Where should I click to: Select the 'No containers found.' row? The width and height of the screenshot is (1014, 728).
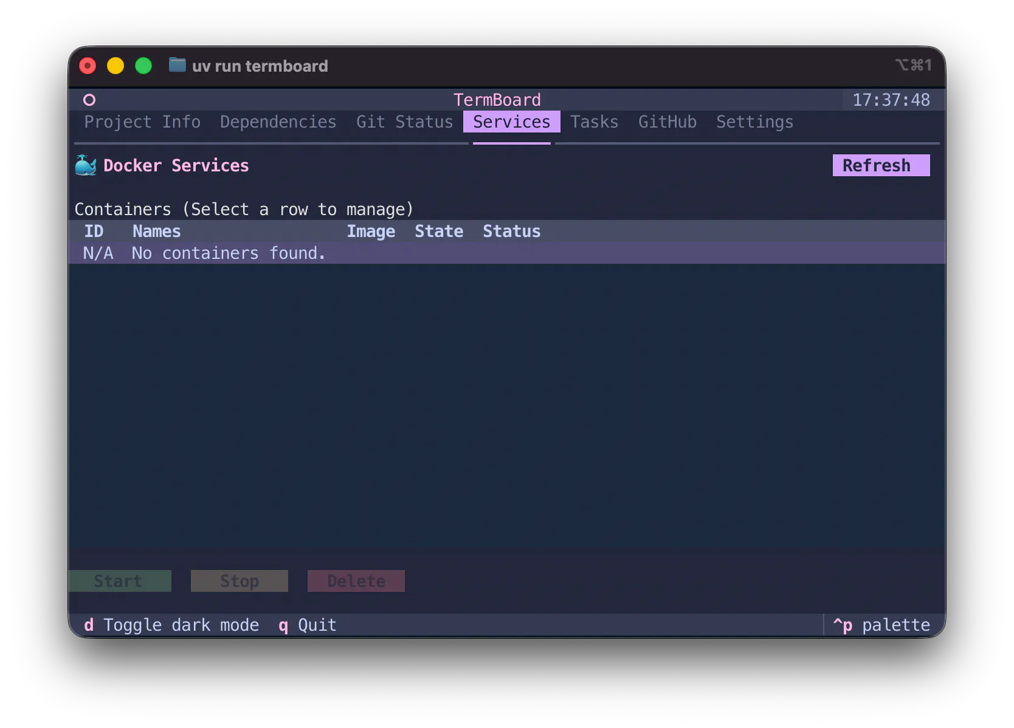point(507,253)
